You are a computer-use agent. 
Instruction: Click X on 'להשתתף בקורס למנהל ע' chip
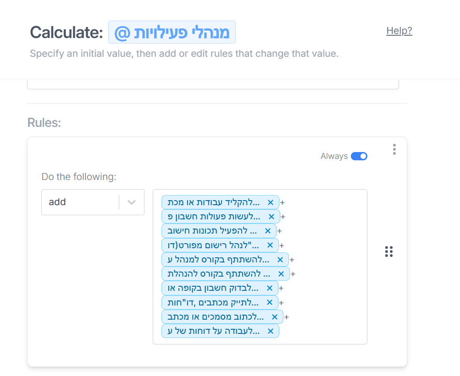(280, 260)
